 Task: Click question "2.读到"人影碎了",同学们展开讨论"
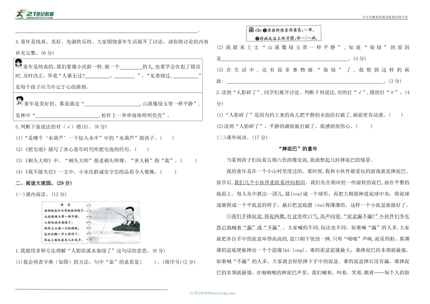pos(313,98)
